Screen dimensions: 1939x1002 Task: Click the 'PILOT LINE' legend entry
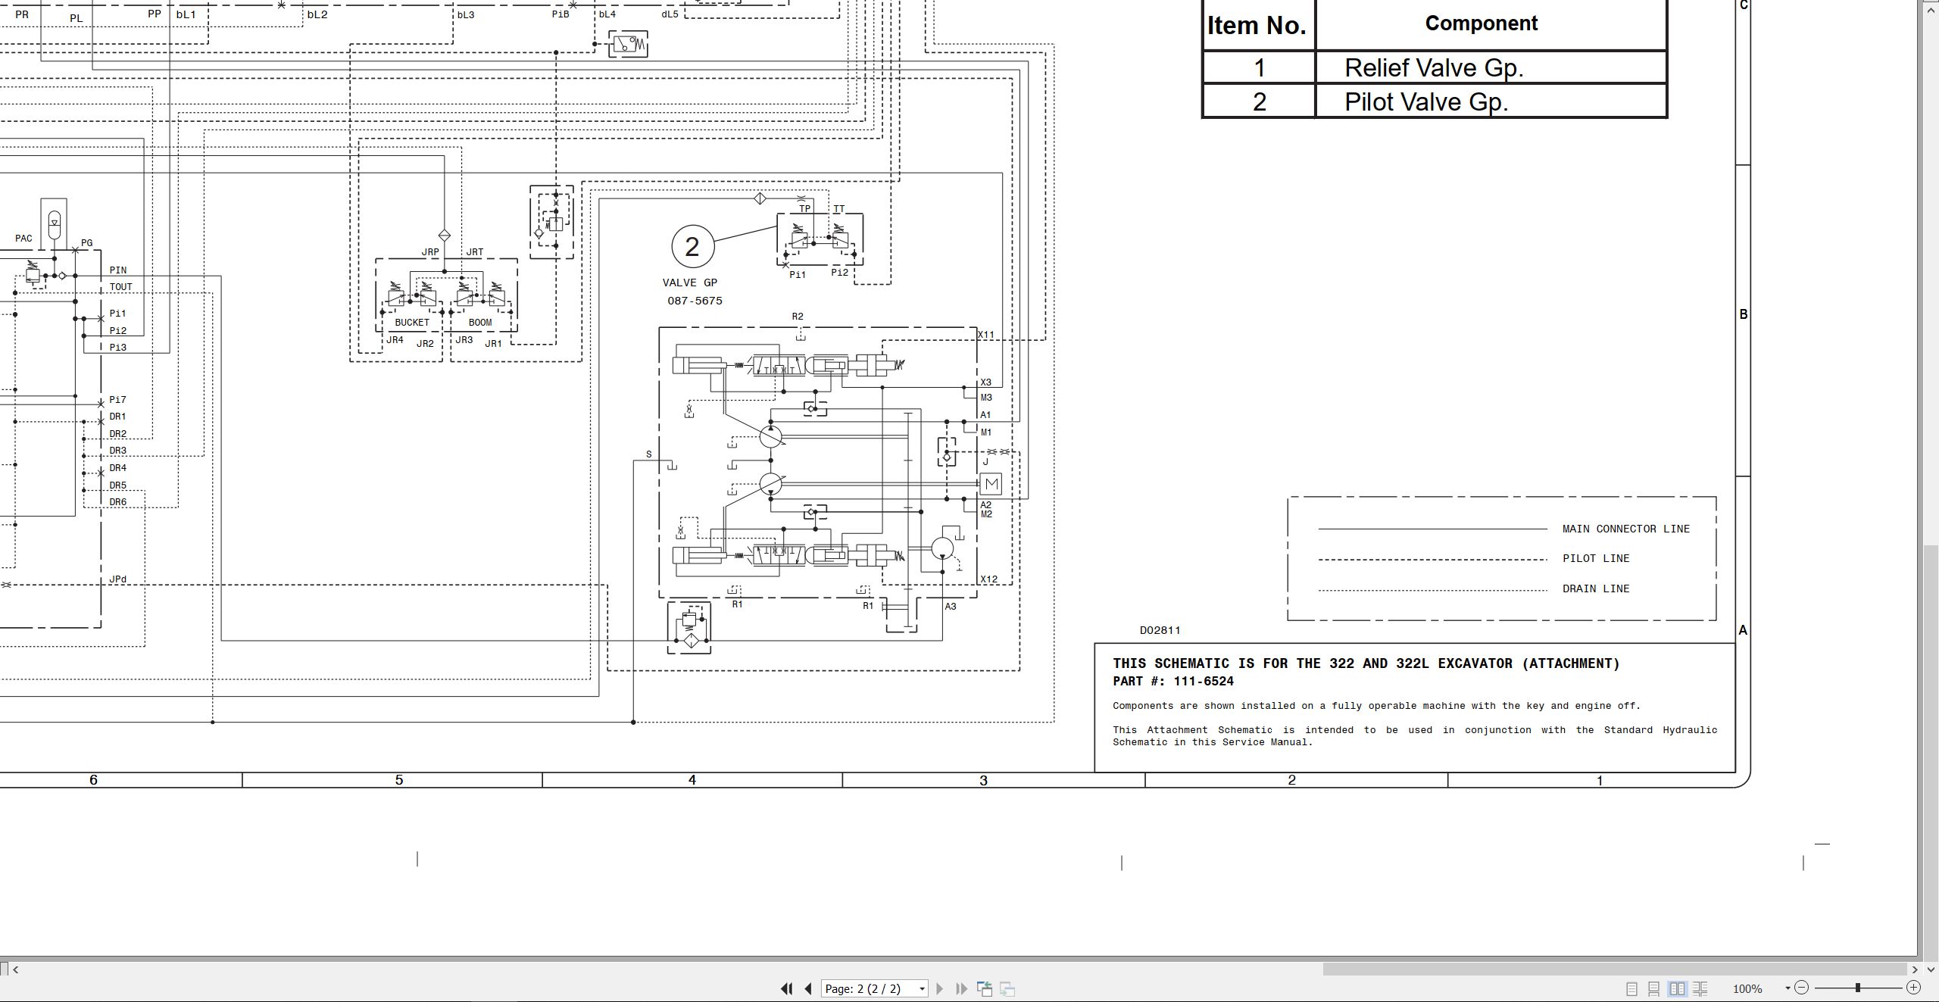pyautogui.click(x=1596, y=558)
